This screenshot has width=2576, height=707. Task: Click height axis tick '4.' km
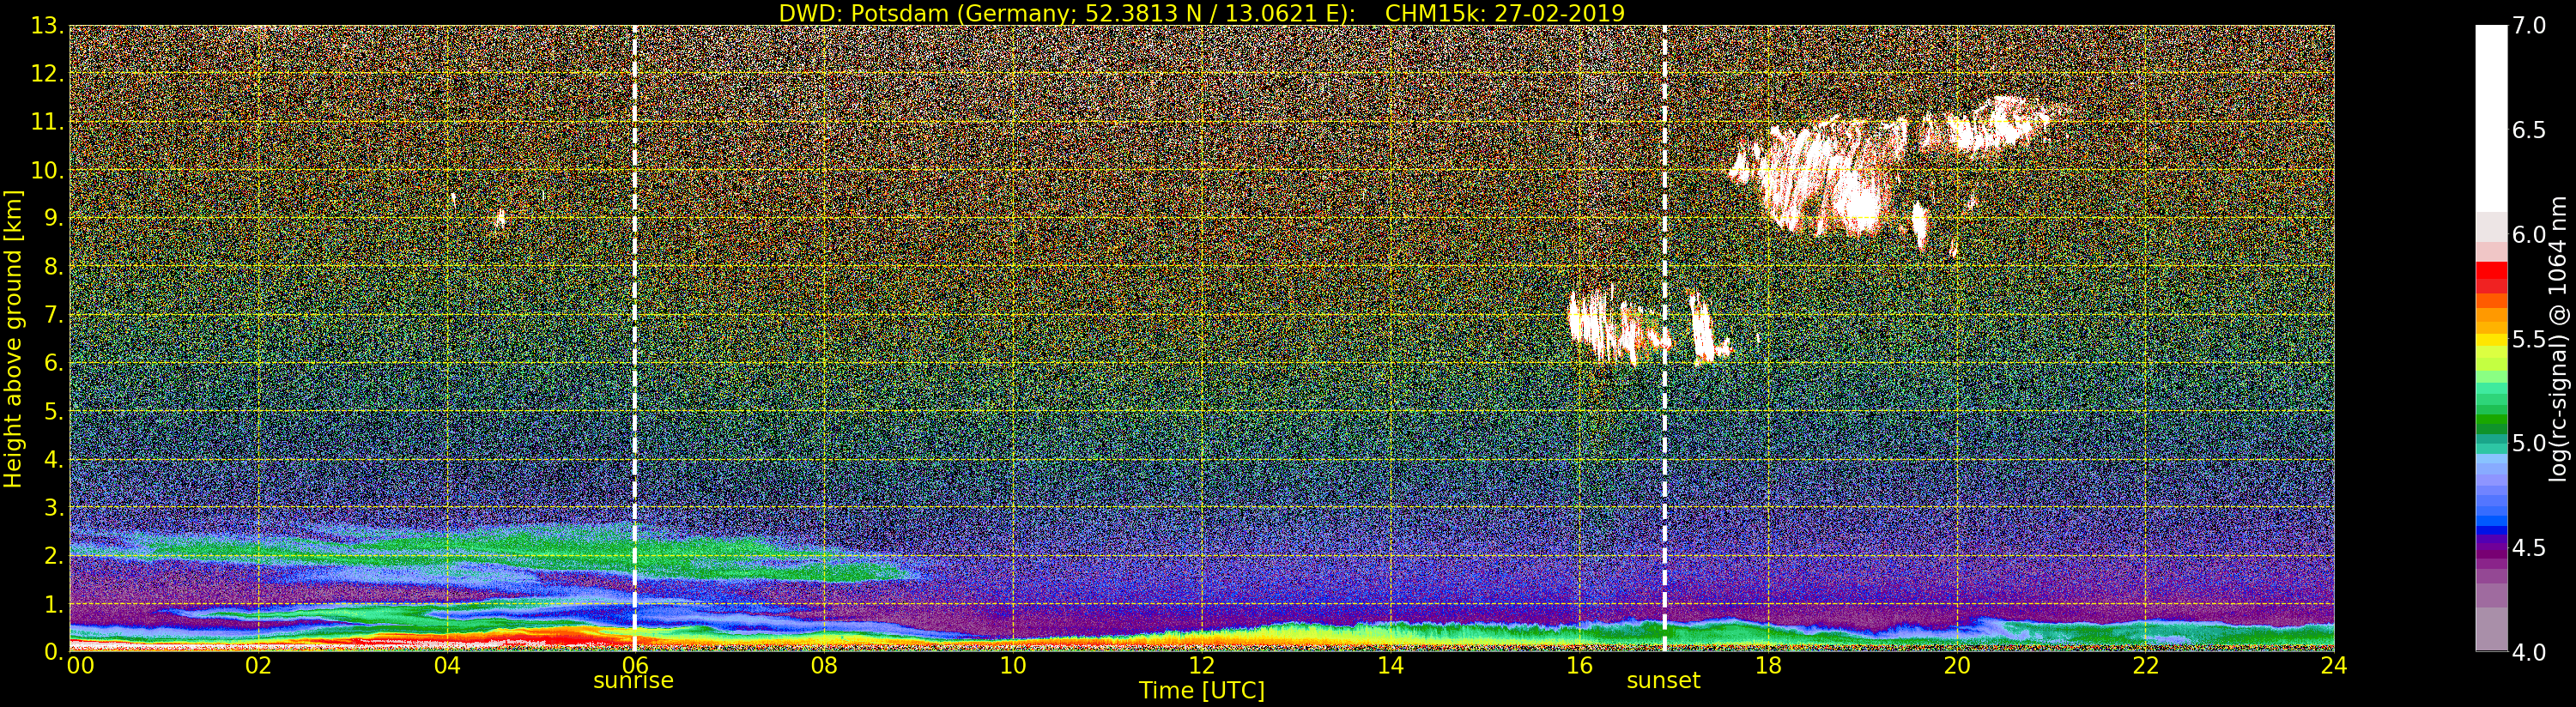tap(54, 459)
